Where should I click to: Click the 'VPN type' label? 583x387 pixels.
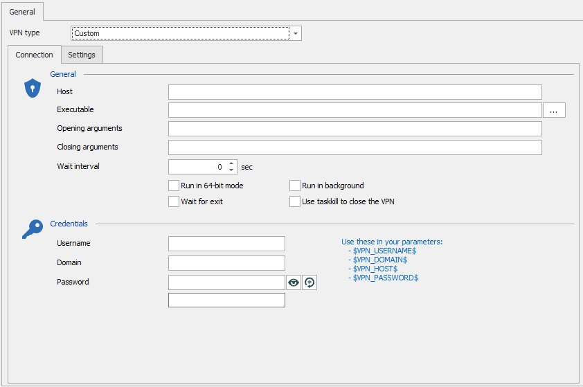24,33
